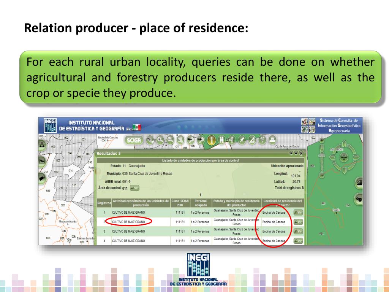Click 1 a 2 Personas in row 2
This screenshot has width=389, height=292.
tap(200, 222)
